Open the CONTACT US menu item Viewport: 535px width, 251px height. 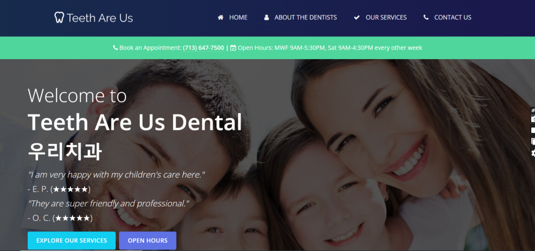pyautogui.click(x=453, y=17)
